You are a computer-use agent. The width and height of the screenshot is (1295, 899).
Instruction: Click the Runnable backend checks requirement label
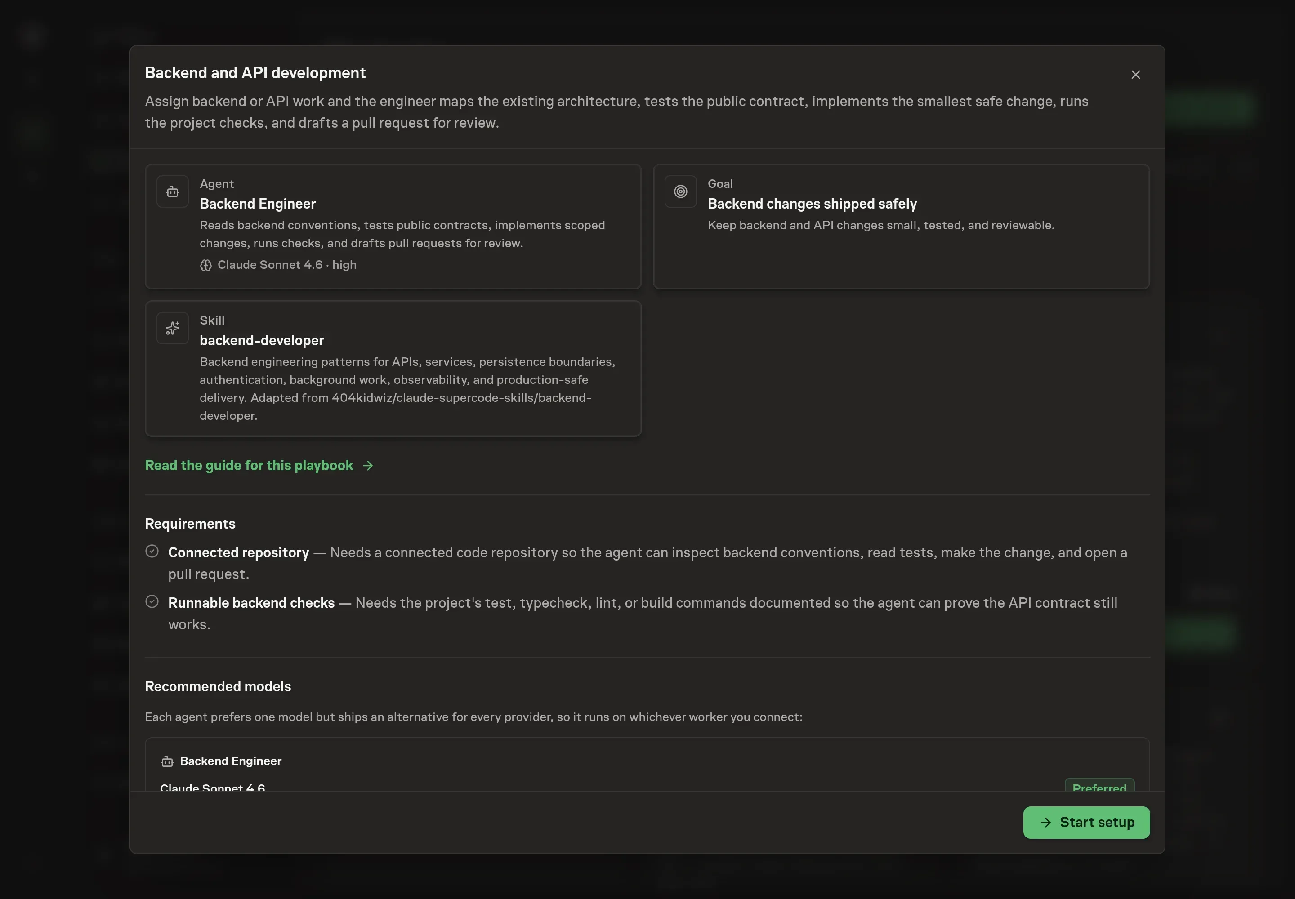(251, 603)
